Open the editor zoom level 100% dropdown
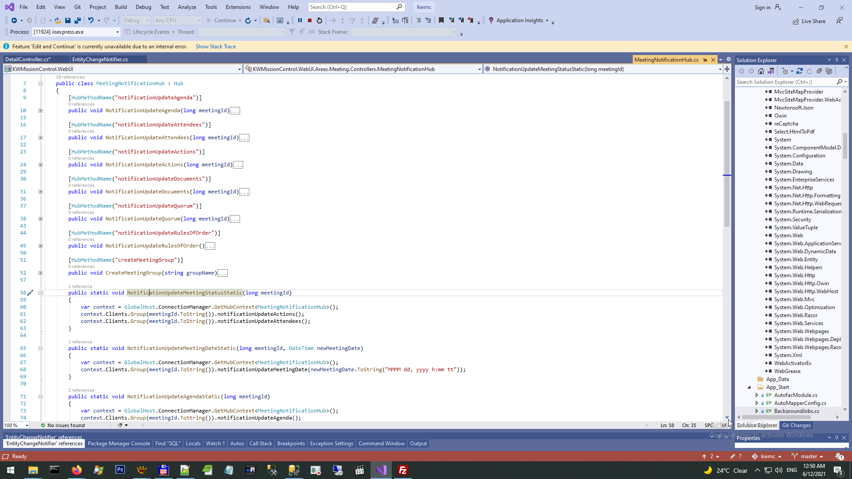 pos(27,425)
